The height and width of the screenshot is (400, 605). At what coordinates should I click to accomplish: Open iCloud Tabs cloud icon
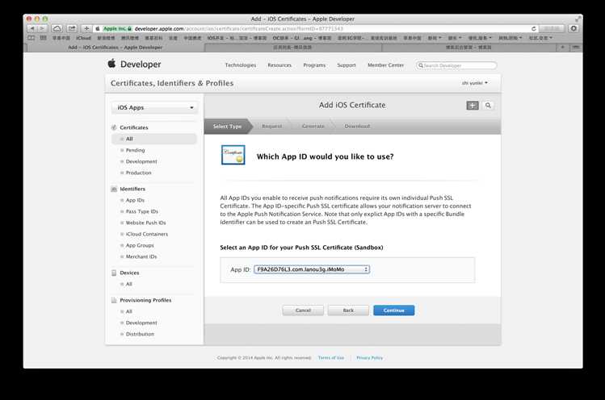tap(57, 28)
